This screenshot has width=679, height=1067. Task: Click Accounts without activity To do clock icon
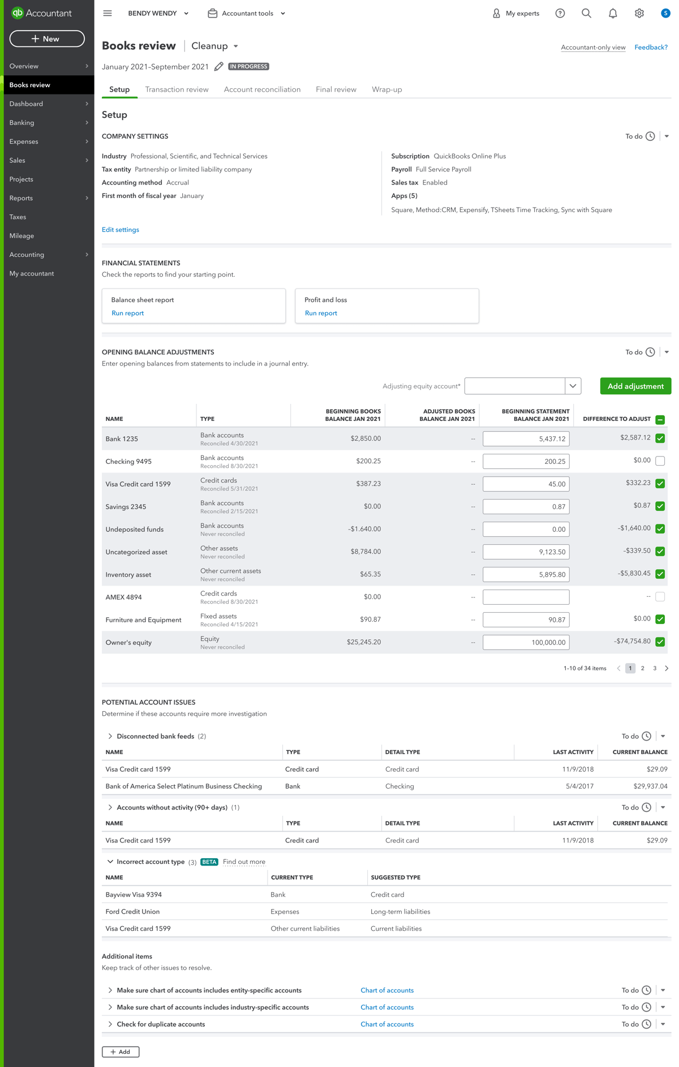647,807
